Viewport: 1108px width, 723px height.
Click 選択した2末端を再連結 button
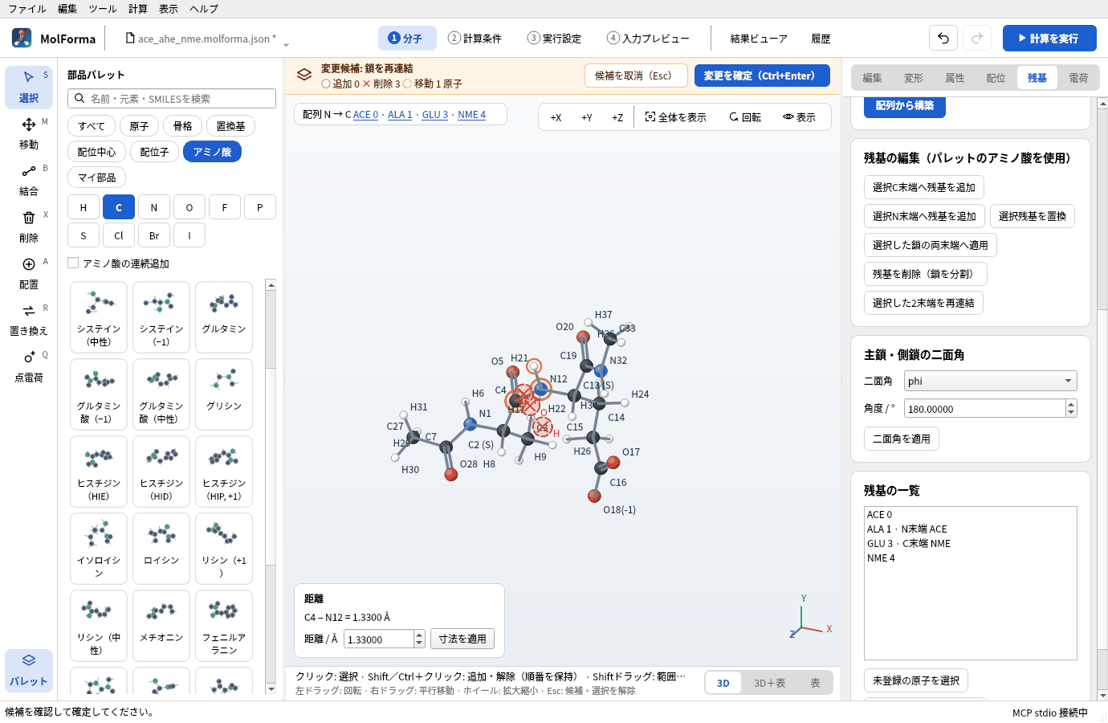click(x=923, y=303)
